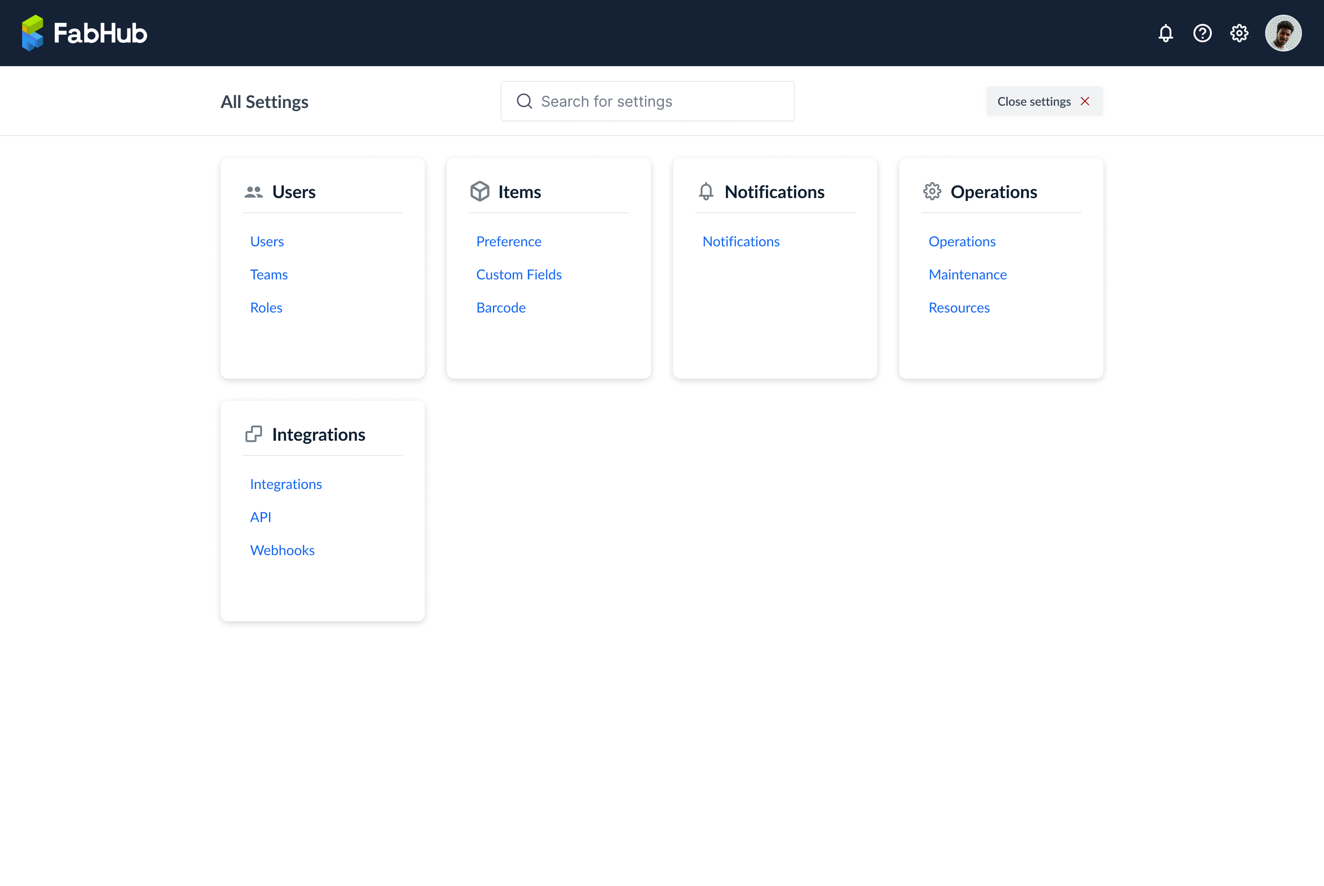Open the user profile avatar
1324x886 pixels.
(x=1283, y=34)
